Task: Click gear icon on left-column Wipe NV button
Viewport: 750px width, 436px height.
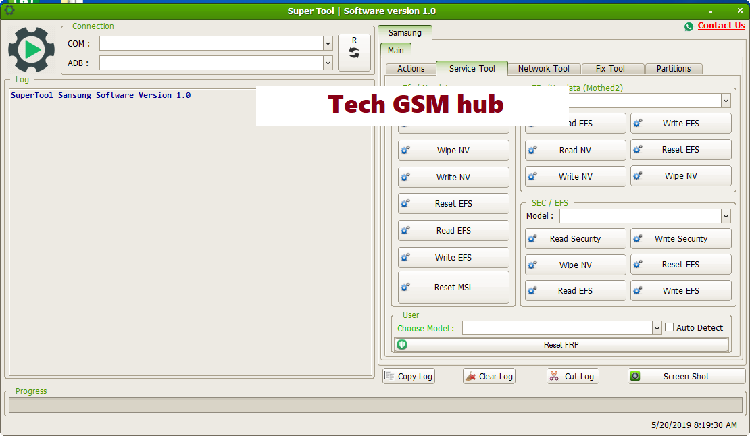Action: (x=405, y=151)
